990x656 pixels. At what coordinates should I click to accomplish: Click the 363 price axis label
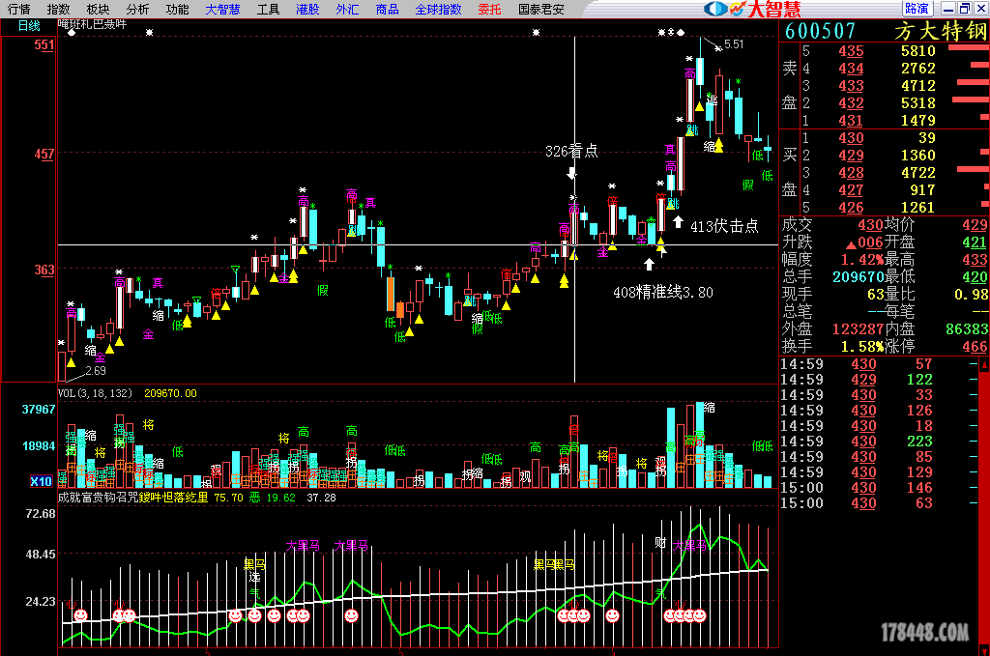coord(44,270)
